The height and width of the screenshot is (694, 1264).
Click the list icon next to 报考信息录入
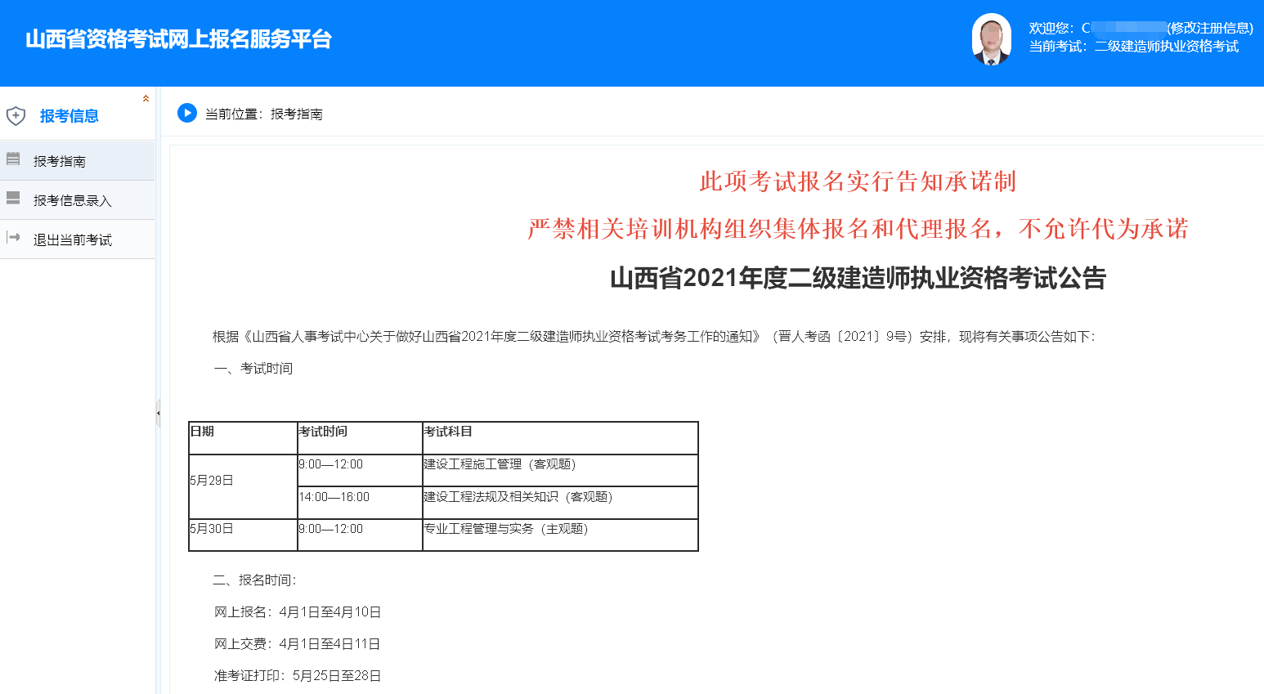[x=13, y=199]
